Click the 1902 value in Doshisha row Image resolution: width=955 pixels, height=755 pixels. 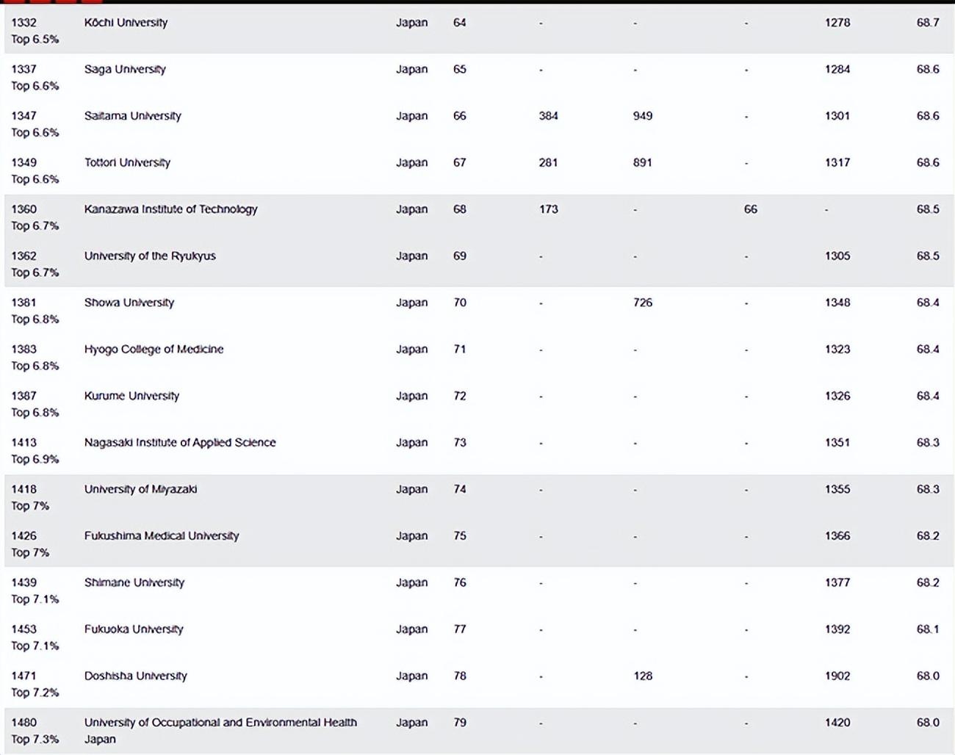(837, 676)
